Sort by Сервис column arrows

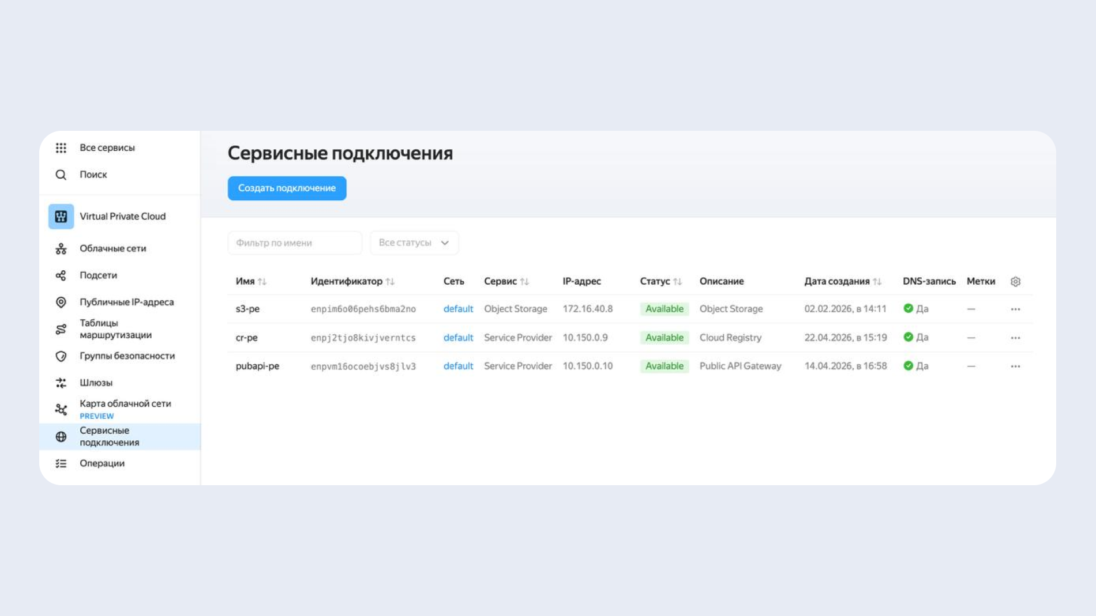[x=524, y=282]
